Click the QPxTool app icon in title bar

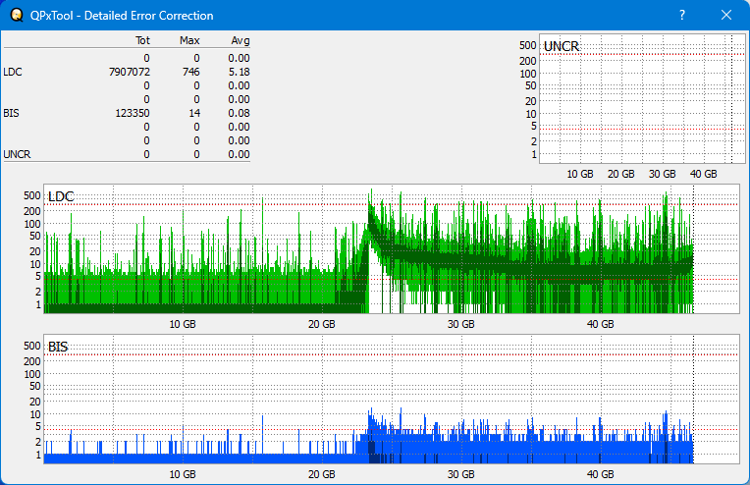point(17,15)
